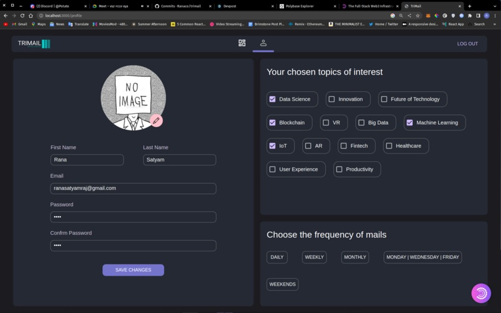501x313 pixels.
Task: Reload the page with refresh icon
Action: click(22, 16)
